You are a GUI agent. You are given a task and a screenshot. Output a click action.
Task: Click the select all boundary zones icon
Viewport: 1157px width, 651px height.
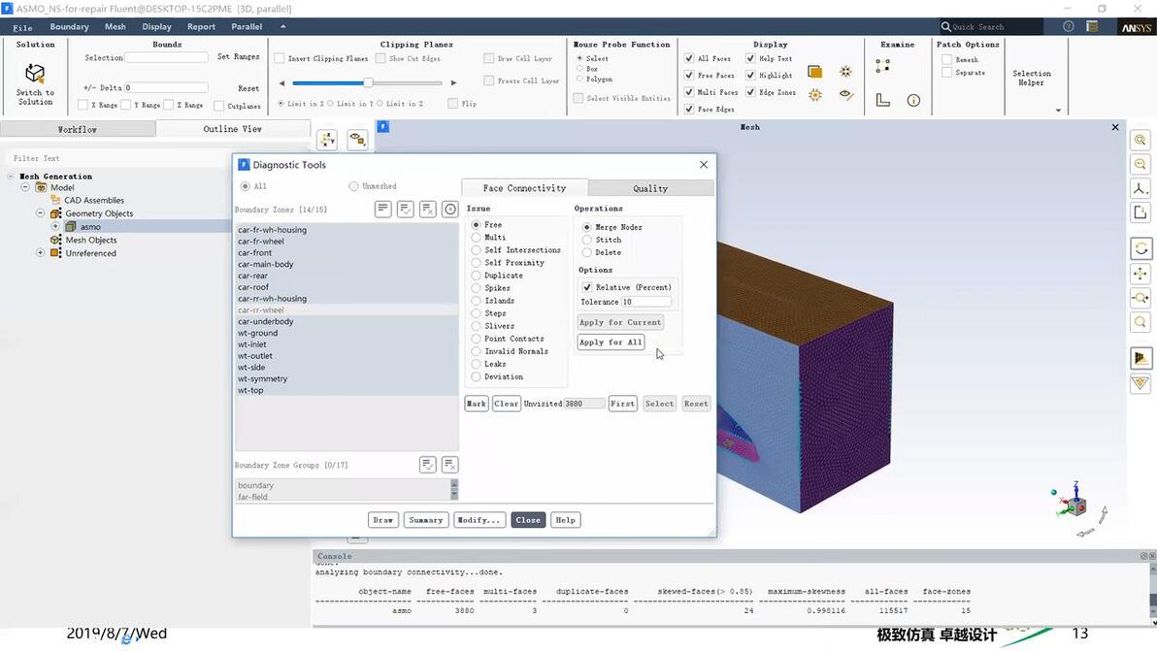coord(405,210)
